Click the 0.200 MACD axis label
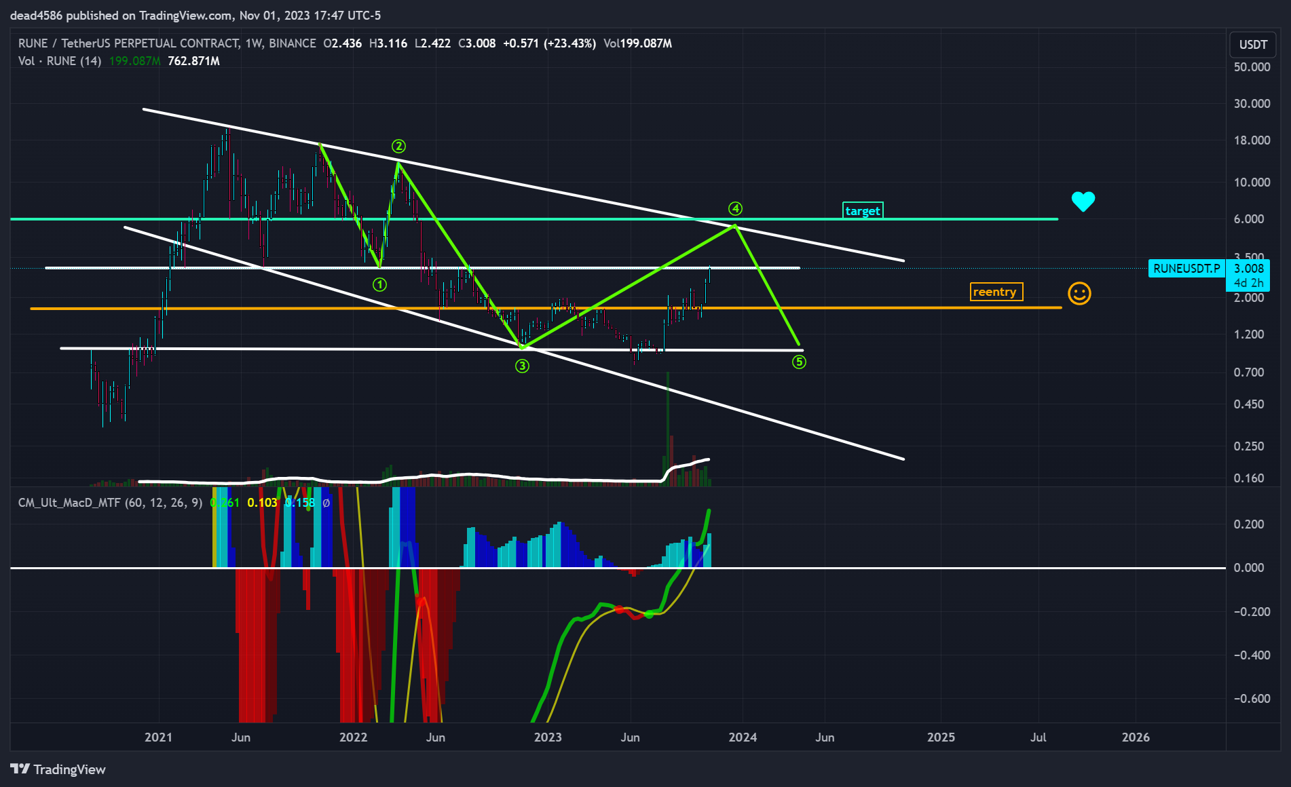The height and width of the screenshot is (787, 1291). [x=1249, y=524]
